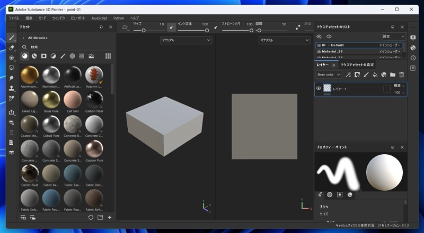Select the Paint brush tool in left toolbar
The height and width of the screenshot is (233, 424).
(x=11, y=38)
